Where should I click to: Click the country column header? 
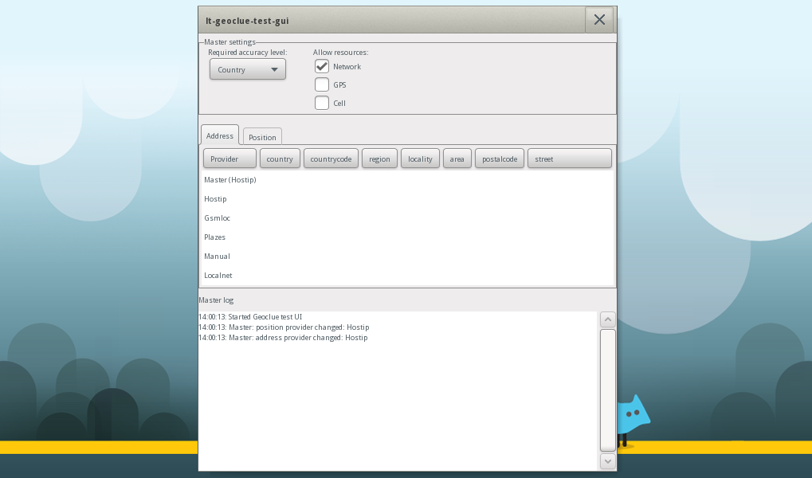280,159
